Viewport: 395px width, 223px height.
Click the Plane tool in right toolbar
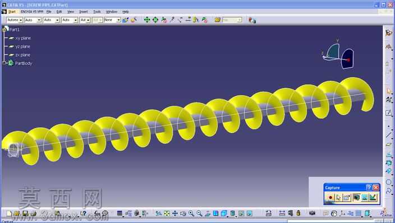(388, 145)
